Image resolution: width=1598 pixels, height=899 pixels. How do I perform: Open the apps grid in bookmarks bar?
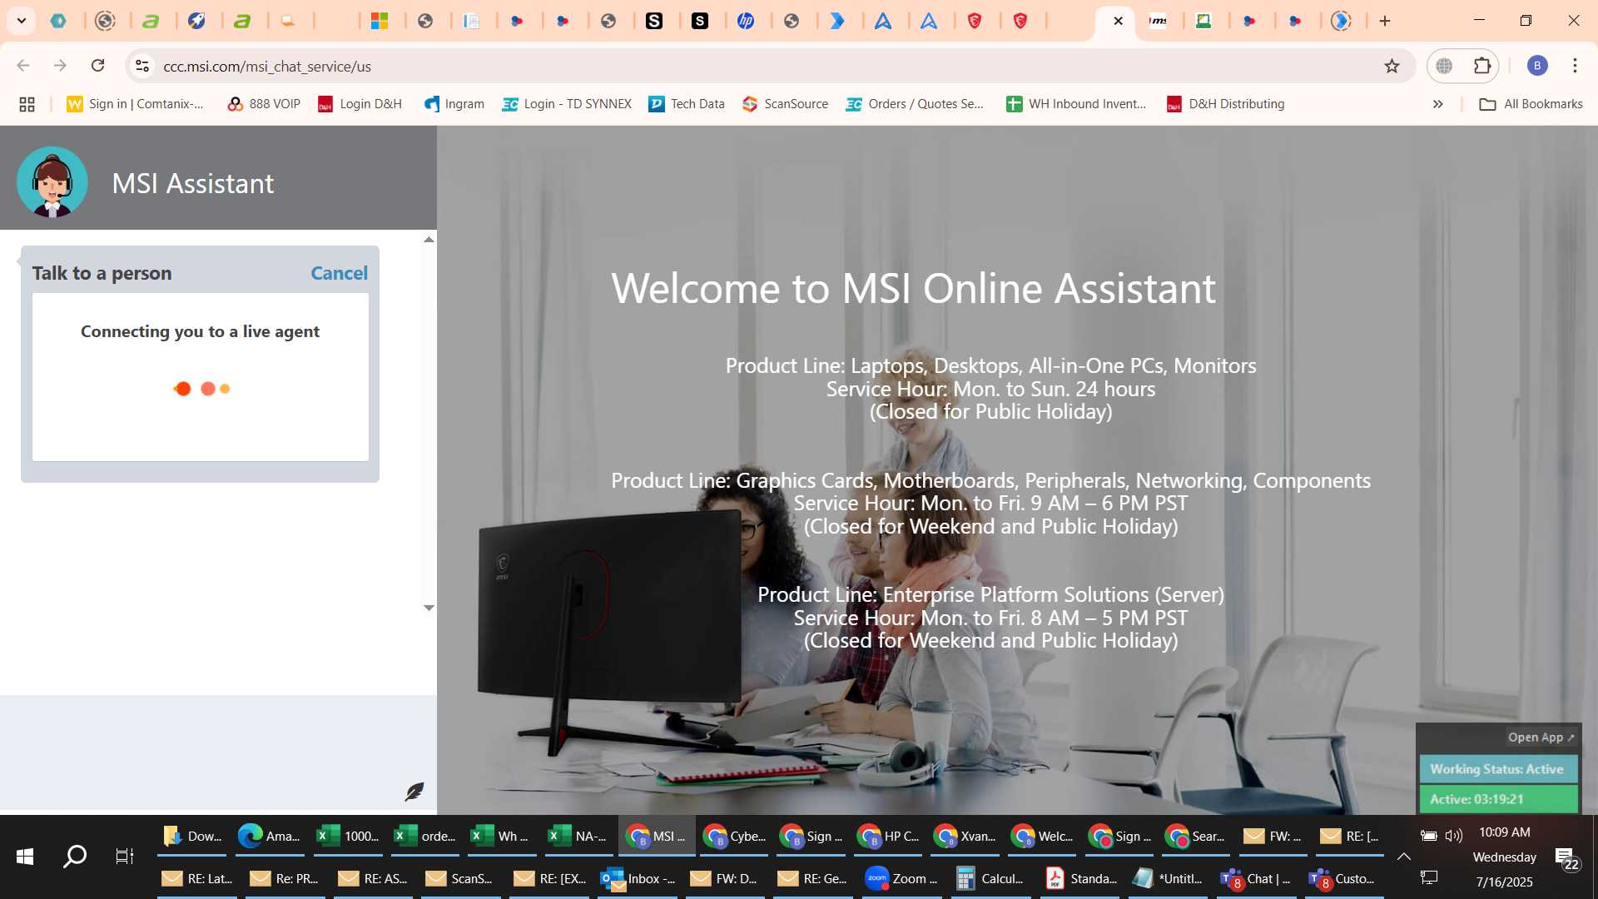[x=27, y=104]
